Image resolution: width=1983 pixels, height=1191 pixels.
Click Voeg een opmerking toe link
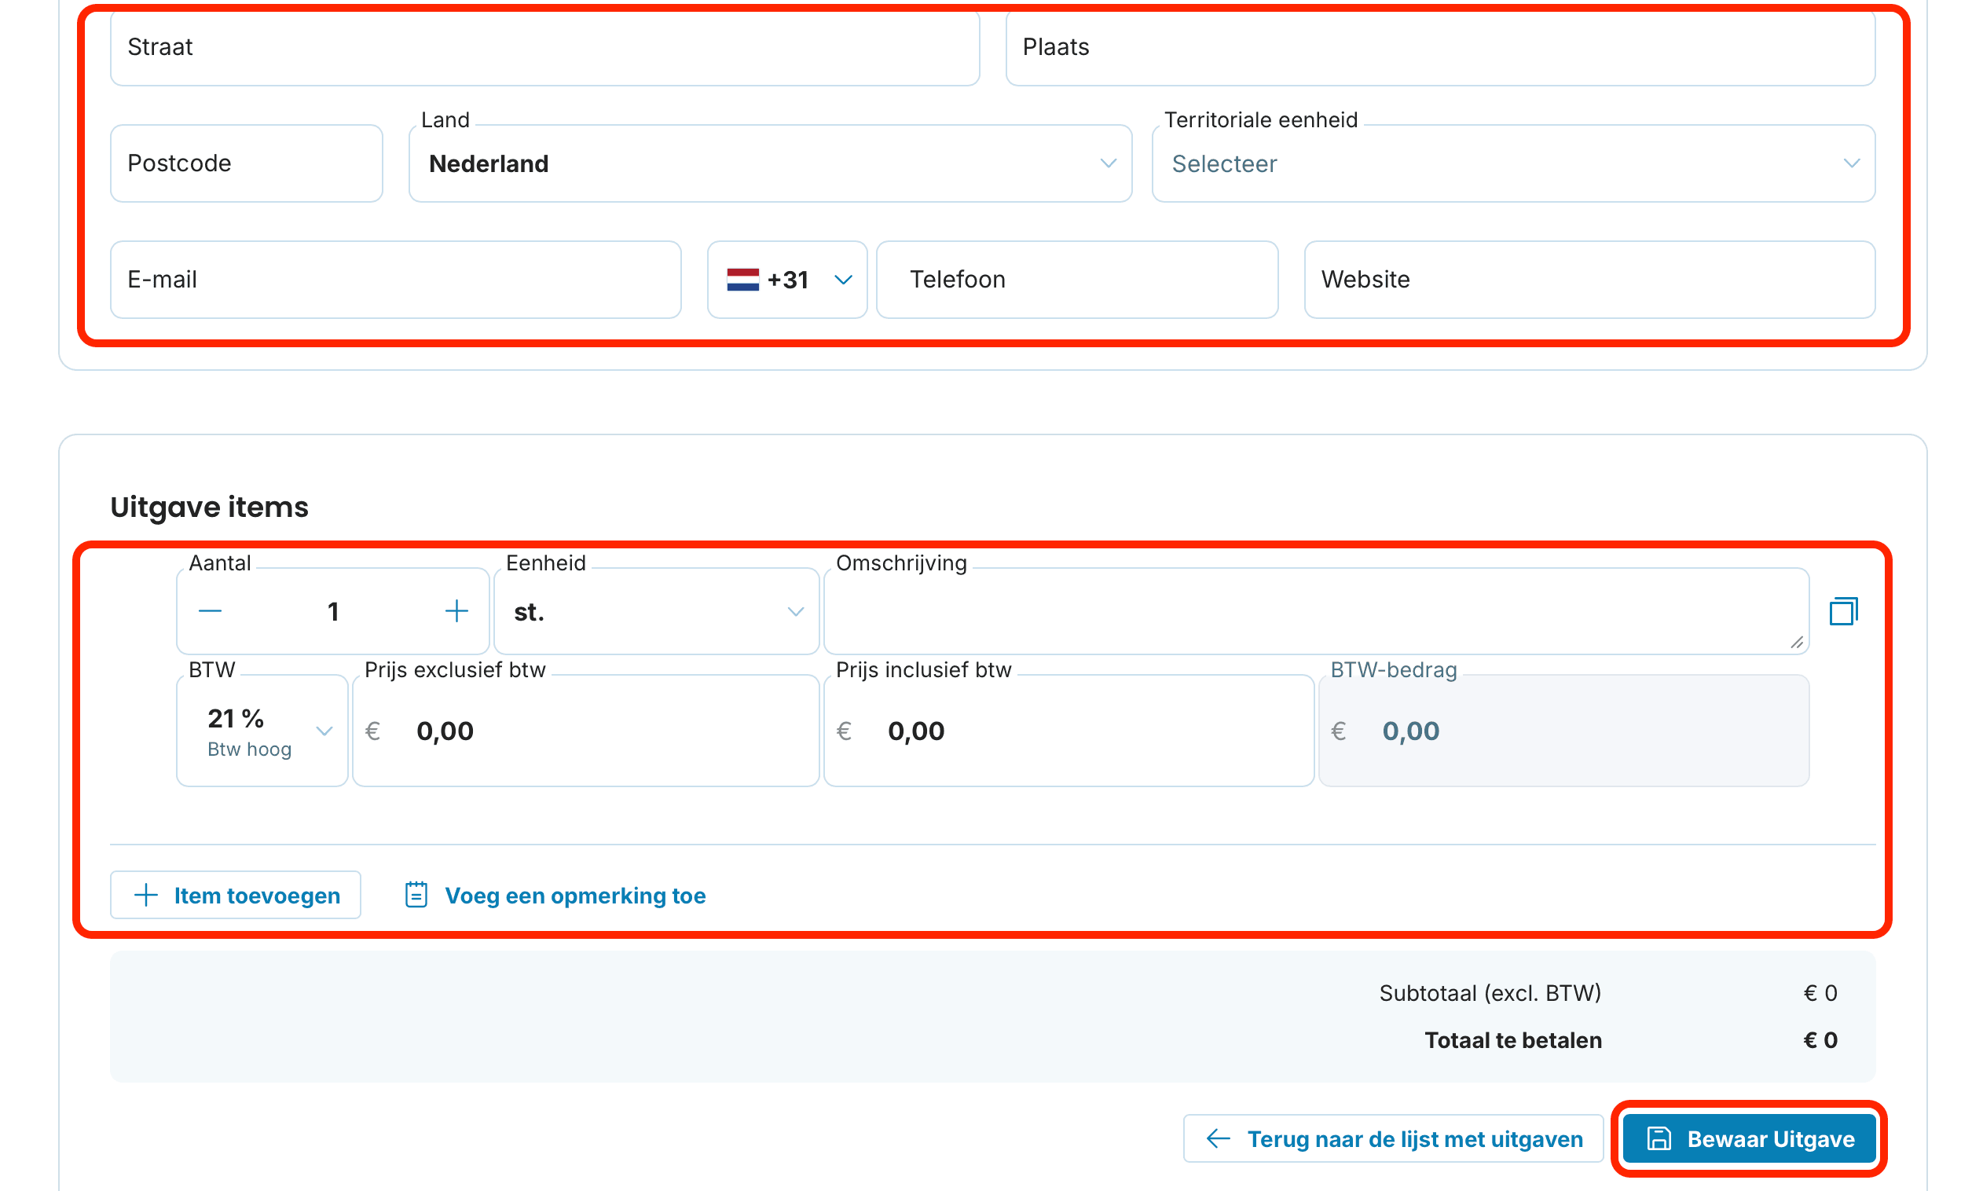coord(555,895)
